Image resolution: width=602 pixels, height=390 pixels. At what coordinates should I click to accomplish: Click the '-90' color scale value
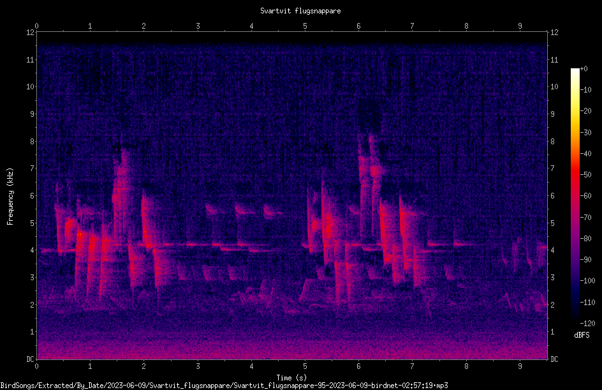[x=585, y=260]
